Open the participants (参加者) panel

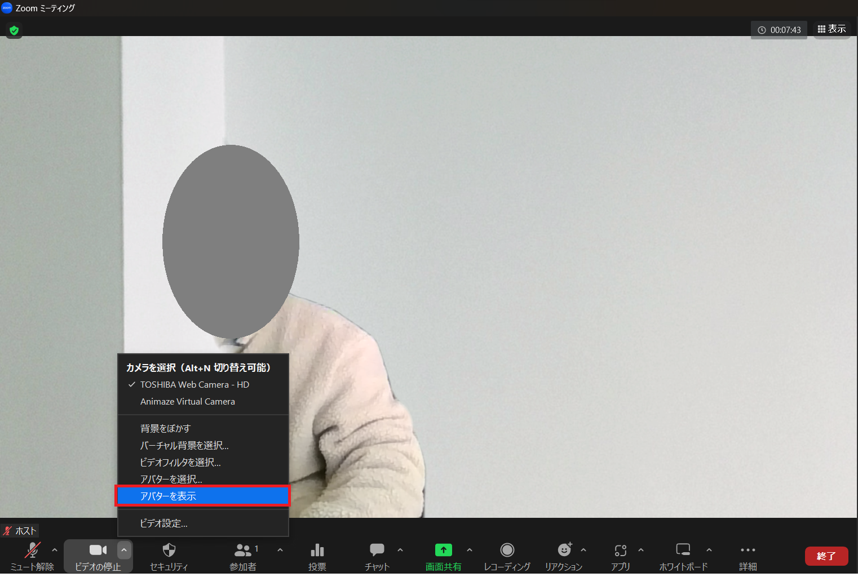243,551
